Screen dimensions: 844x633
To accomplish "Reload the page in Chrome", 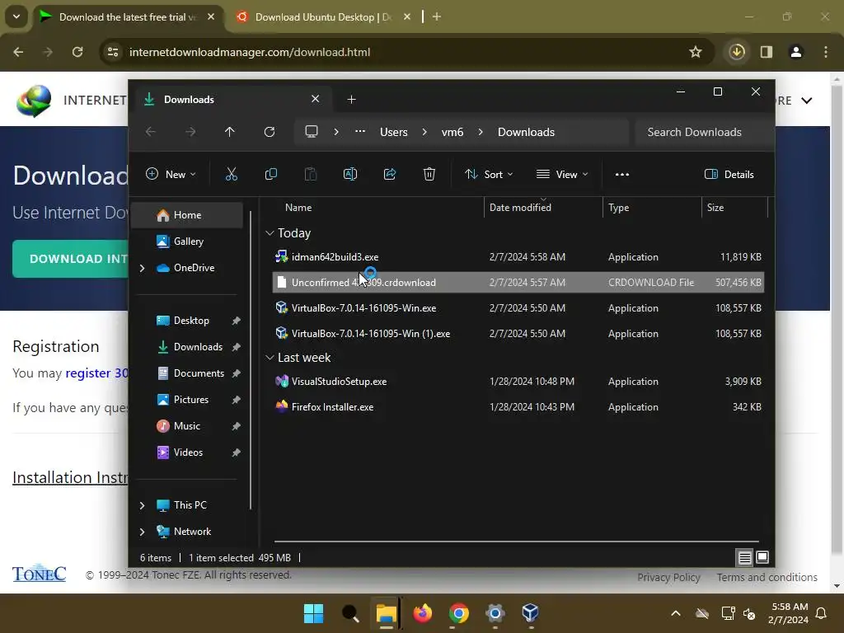I will (77, 52).
